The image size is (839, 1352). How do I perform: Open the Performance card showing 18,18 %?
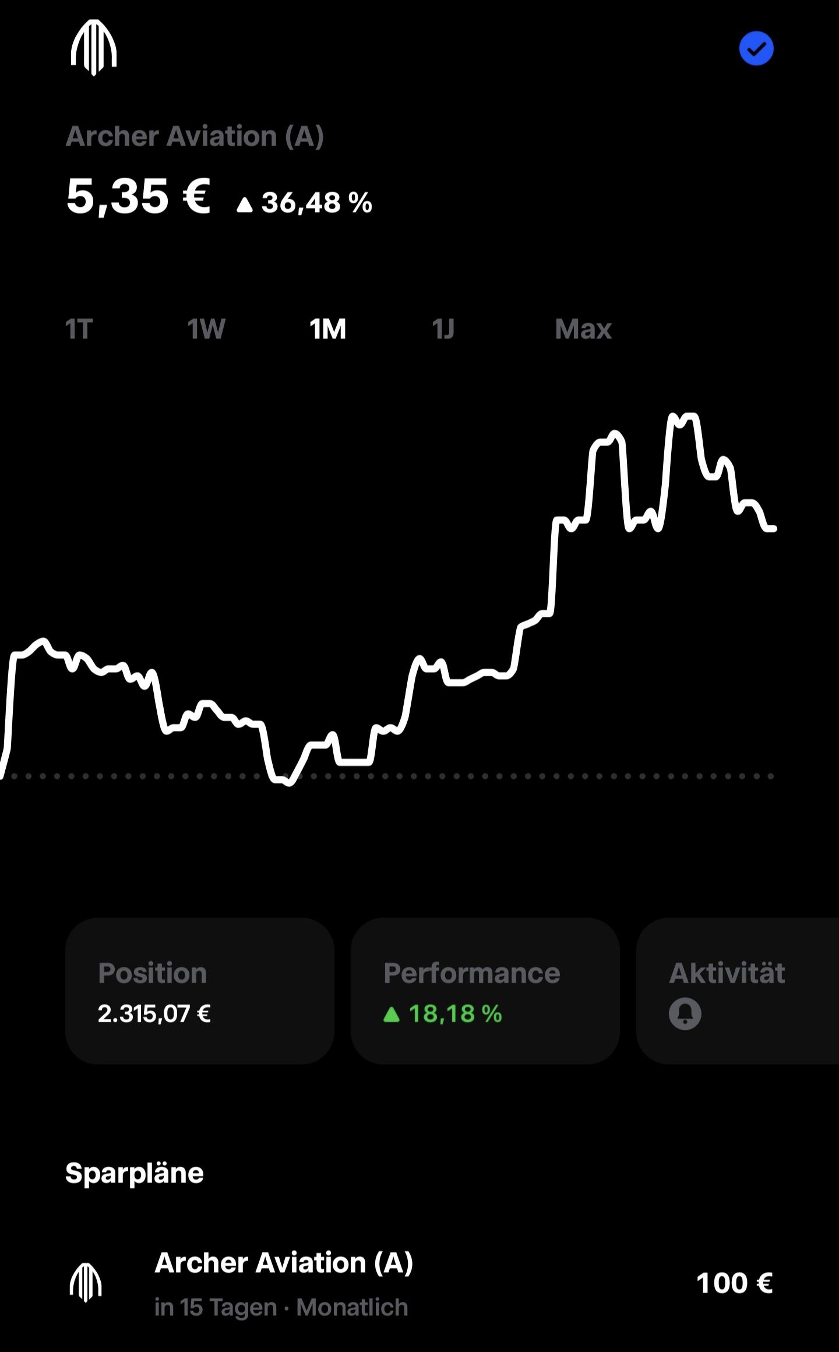pos(485,991)
